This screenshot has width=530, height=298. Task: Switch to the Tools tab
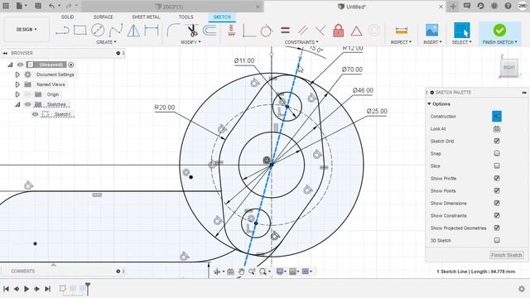point(185,17)
